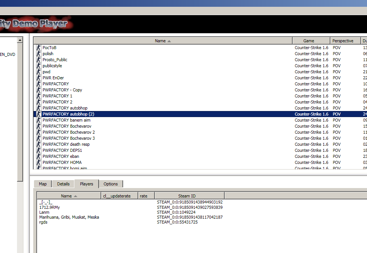Screen dimensions: 367x253
Task: Sort demo list by Name column
Action: pos(162,41)
